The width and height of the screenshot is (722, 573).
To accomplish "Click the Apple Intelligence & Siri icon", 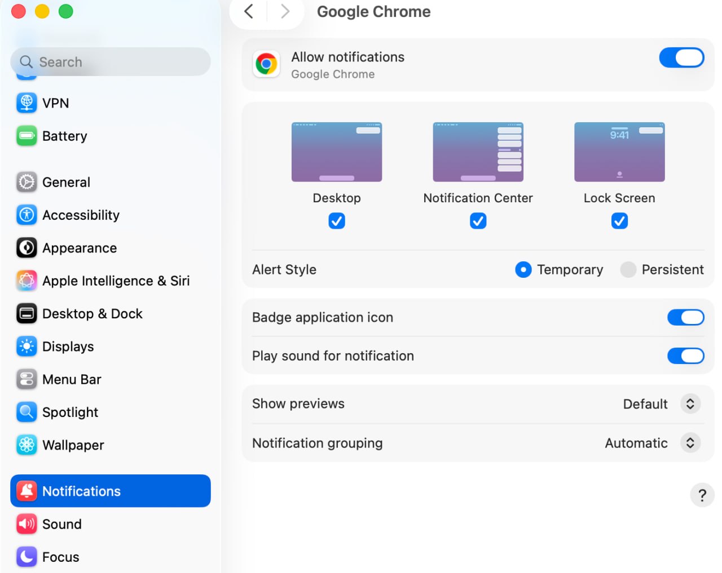I will tap(27, 281).
